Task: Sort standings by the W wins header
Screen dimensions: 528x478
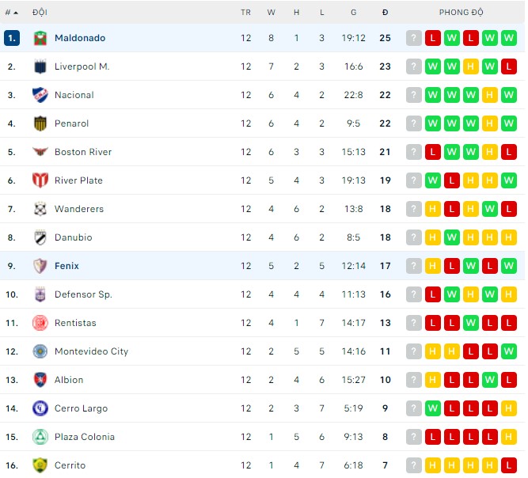Action: click(x=271, y=13)
